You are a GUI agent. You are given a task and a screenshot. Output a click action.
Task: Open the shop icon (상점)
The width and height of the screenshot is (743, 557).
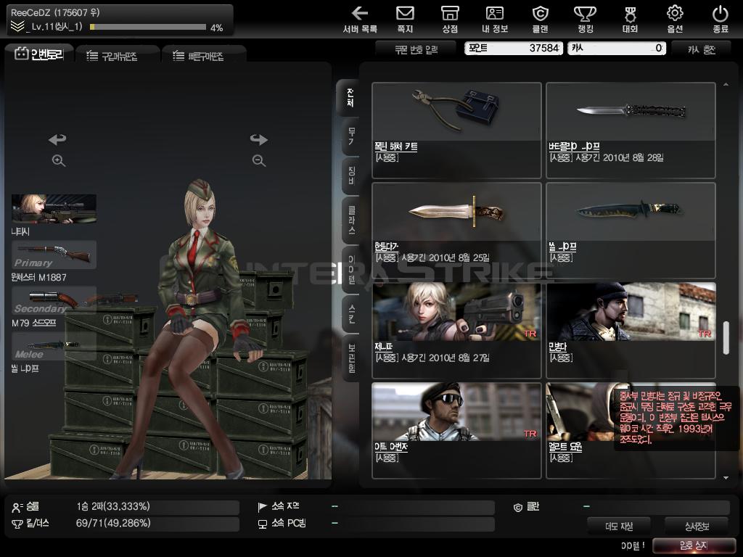coord(450,19)
